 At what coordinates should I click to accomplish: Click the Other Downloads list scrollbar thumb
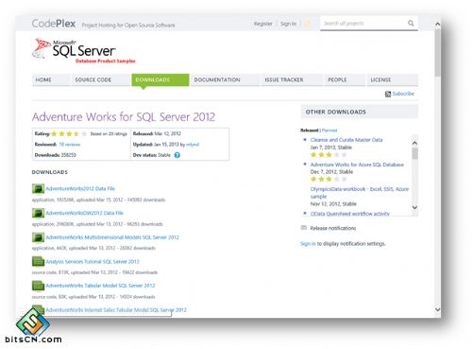pyautogui.click(x=415, y=153)
